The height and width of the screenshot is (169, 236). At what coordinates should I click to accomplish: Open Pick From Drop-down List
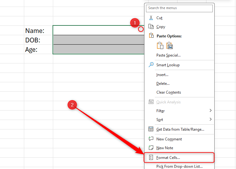[179, 166]
